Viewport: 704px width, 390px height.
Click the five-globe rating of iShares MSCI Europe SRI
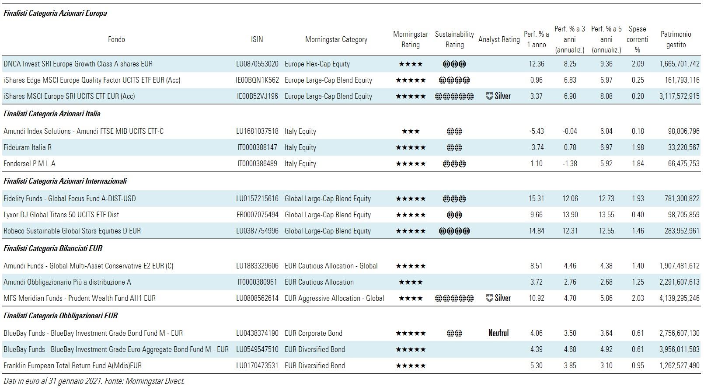[454, 96]
